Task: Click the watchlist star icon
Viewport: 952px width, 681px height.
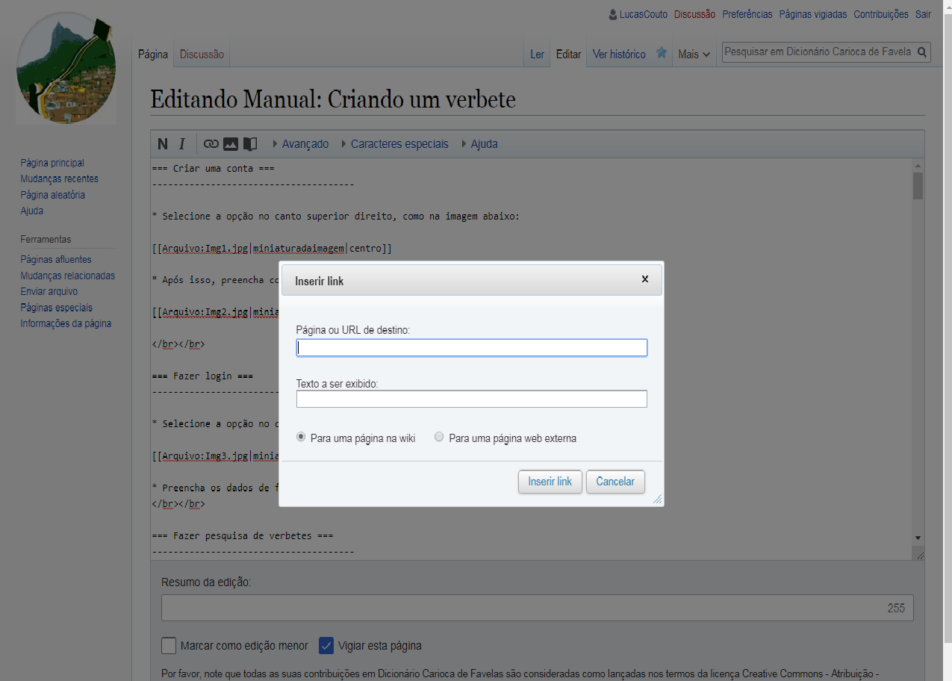Action: (x=661, y=53)
